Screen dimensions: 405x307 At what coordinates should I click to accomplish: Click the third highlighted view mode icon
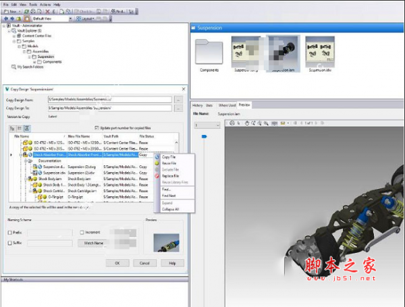(x=28, y=128)
